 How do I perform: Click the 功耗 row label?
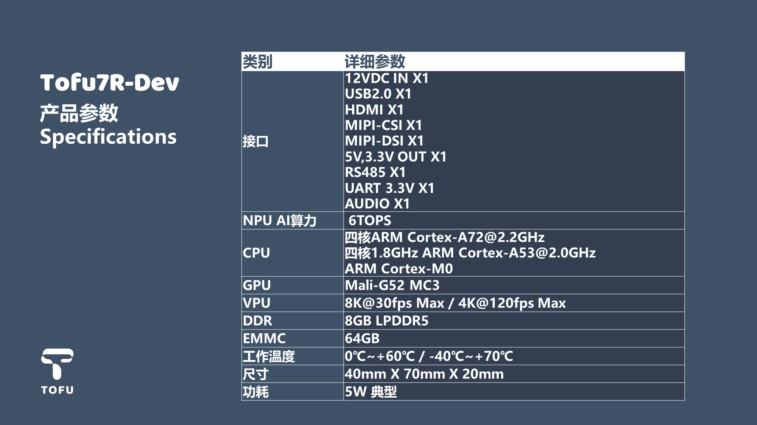(x=255, y=392)
